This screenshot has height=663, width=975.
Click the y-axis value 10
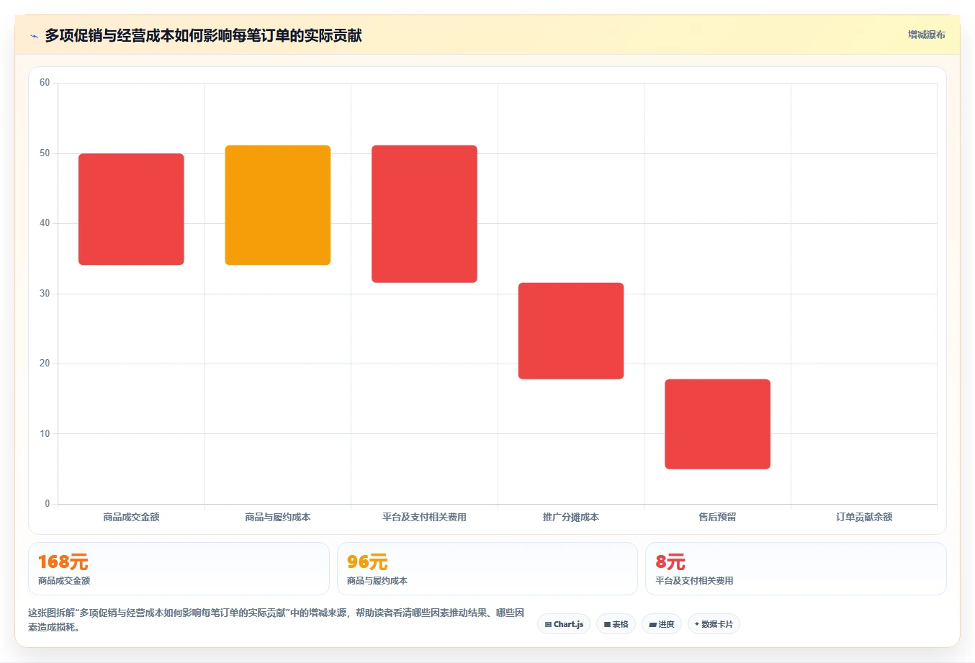pyautogui.click(x=45, y=434)
